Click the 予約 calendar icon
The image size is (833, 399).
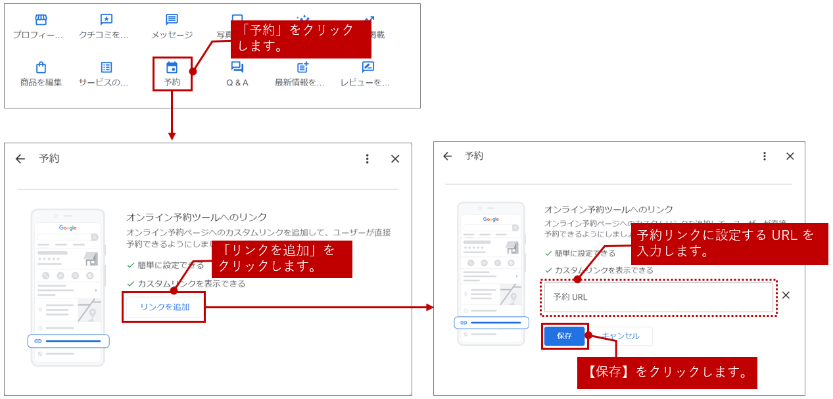pos(172,68)
